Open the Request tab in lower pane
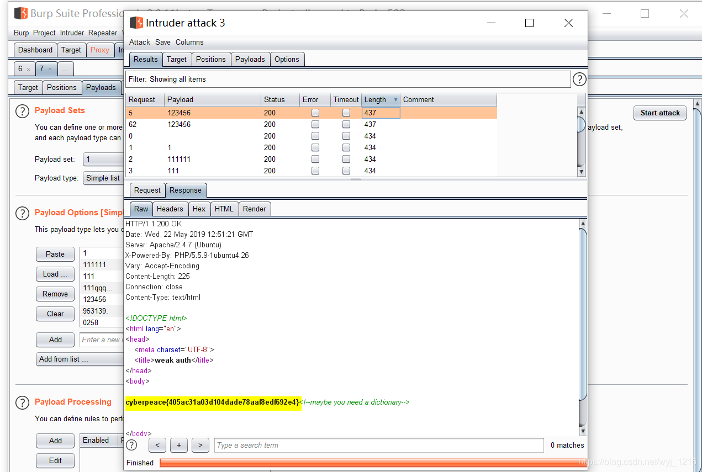Screen dimensions: 702x472 coord(147,190)
